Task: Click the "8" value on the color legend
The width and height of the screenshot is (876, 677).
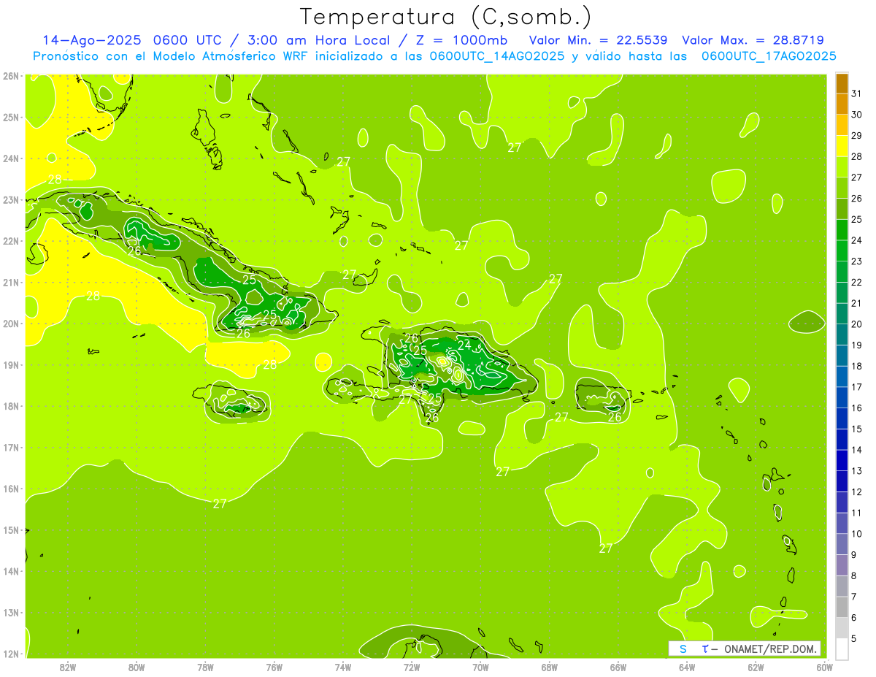Action: pos(853,575)
